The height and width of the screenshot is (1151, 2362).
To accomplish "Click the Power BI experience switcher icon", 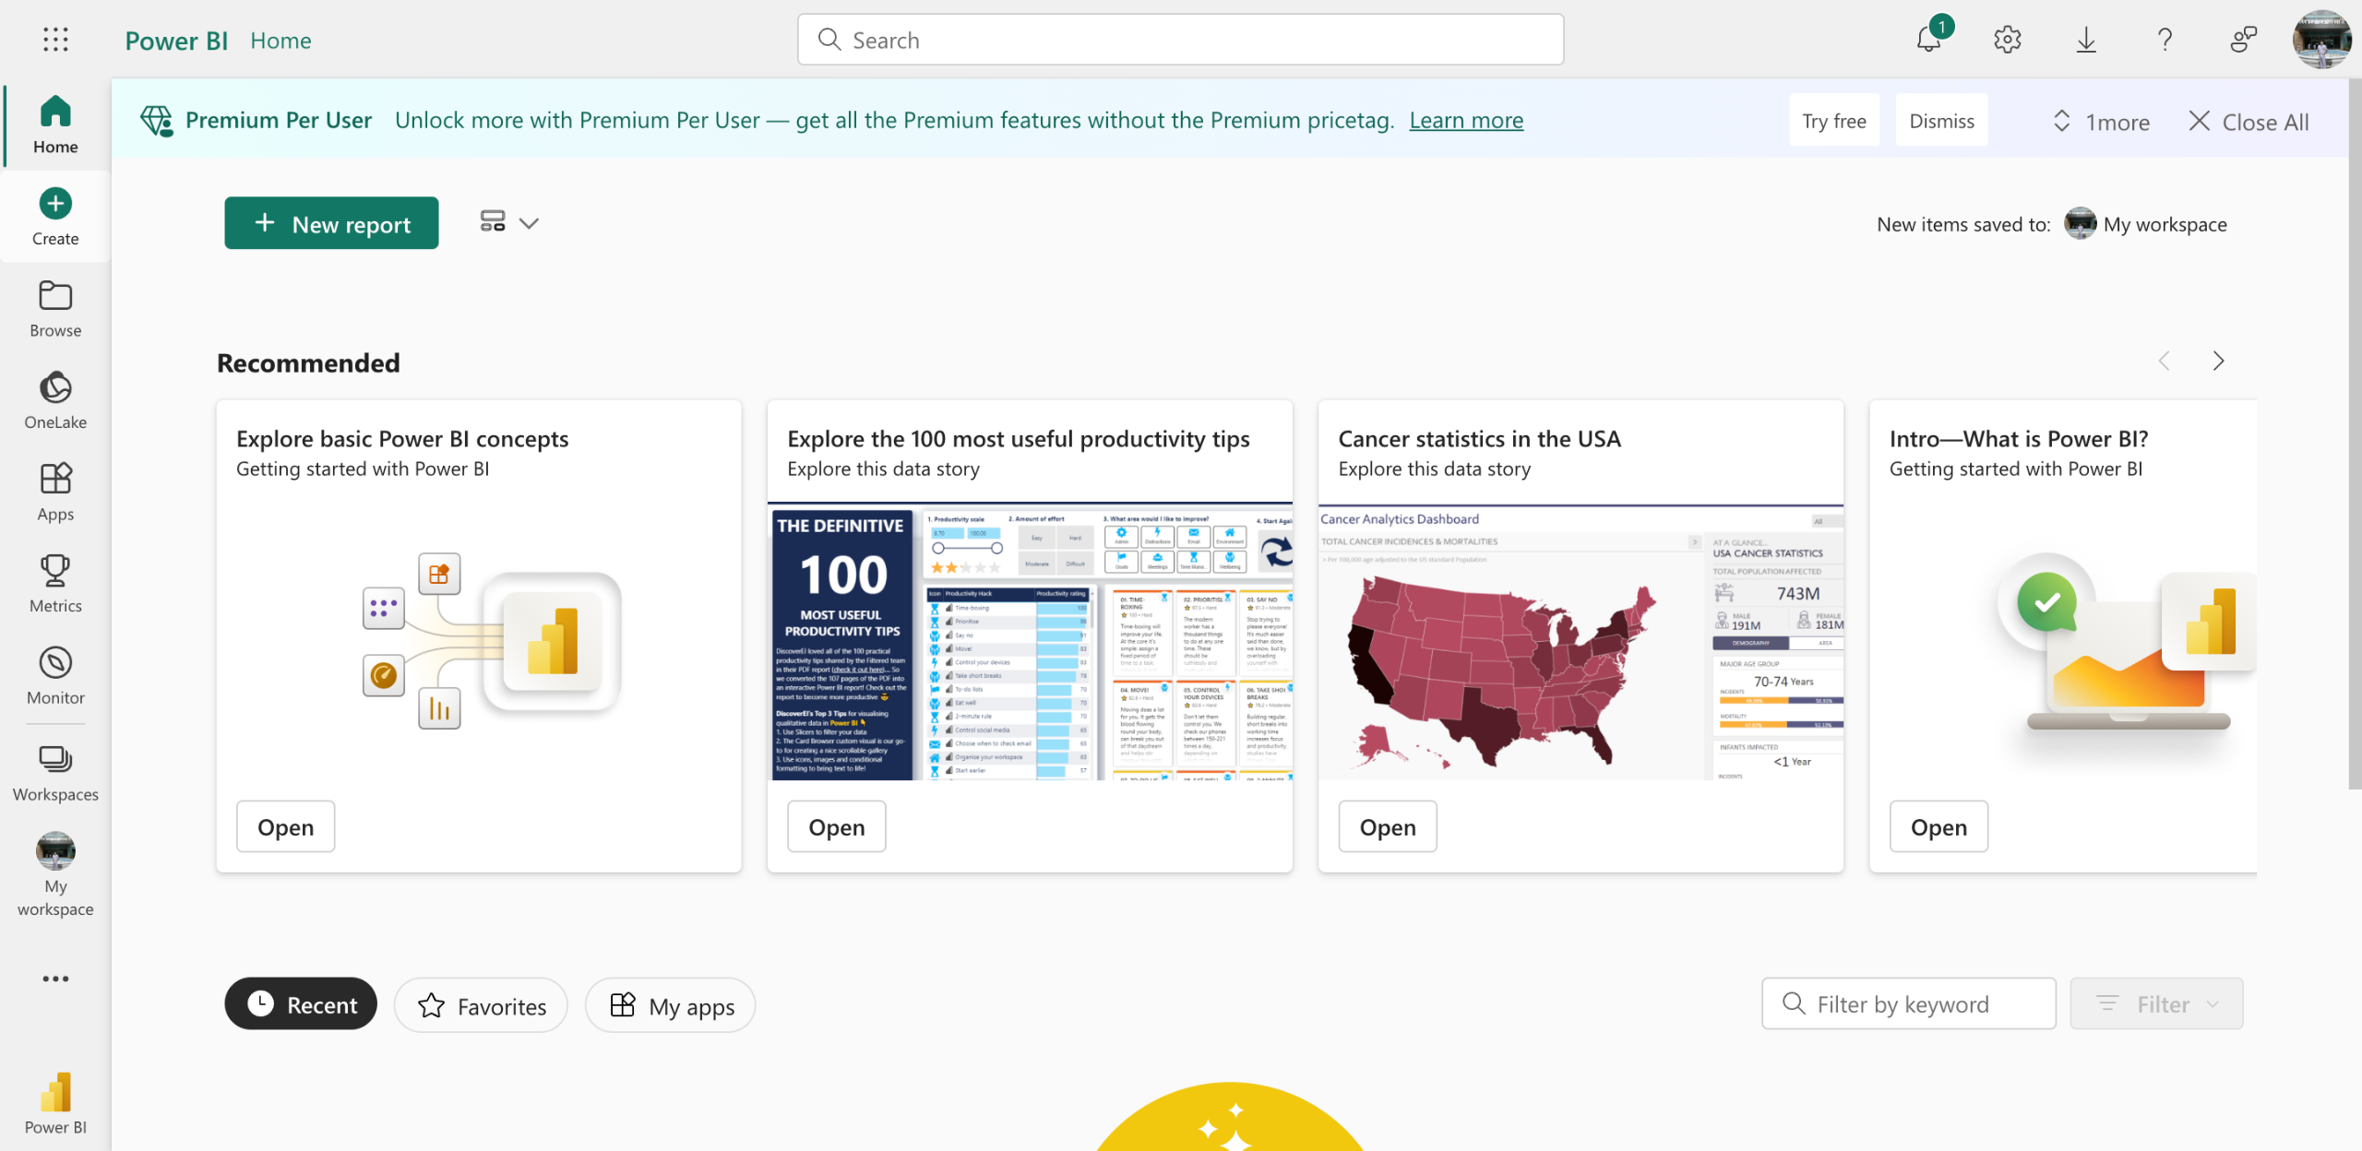I will [55, 1103].
